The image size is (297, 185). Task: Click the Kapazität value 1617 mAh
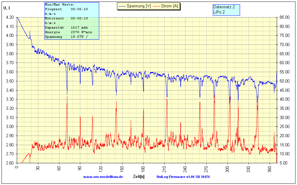pos(79,27)
